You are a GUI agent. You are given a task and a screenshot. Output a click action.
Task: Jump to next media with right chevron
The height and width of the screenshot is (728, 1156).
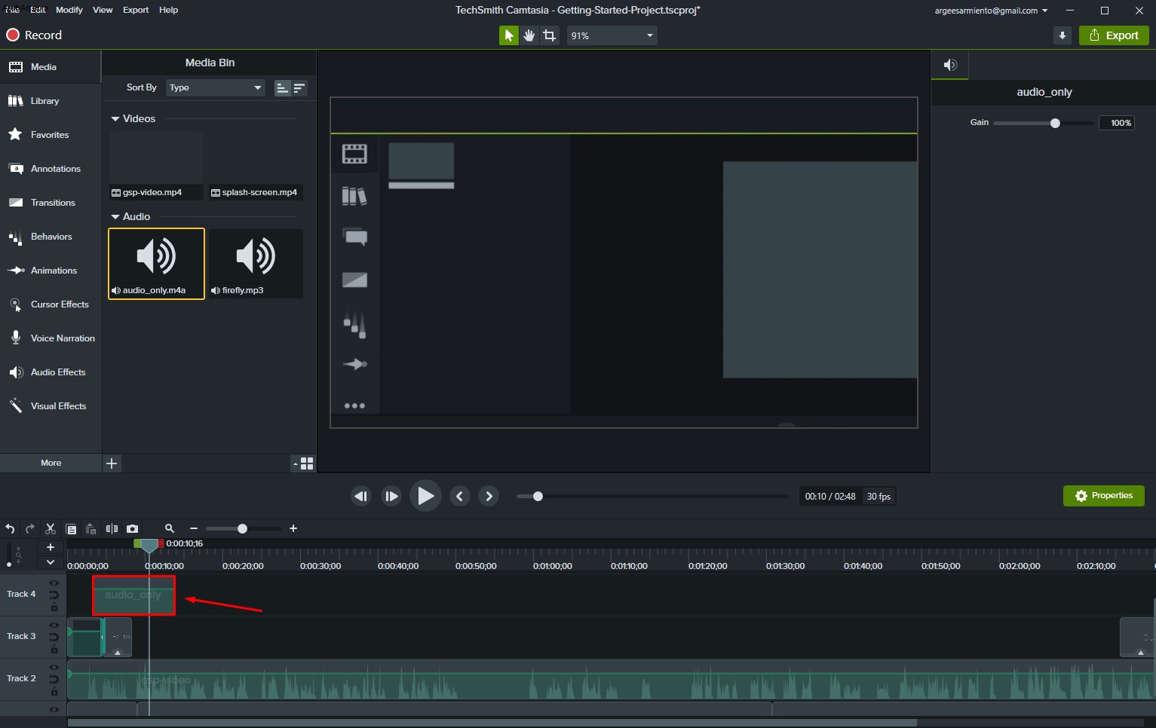pos(489,496)
